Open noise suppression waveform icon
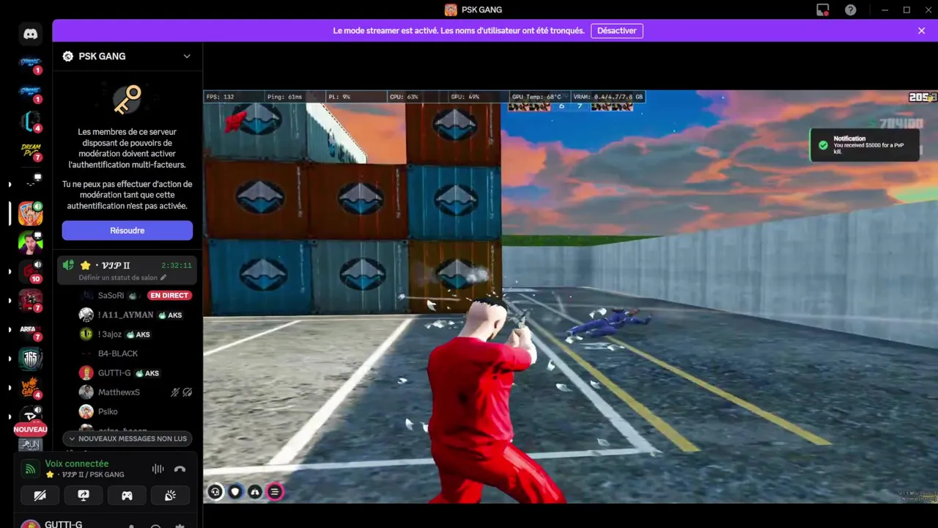This screenshot has width=938, height=528. 158,469
